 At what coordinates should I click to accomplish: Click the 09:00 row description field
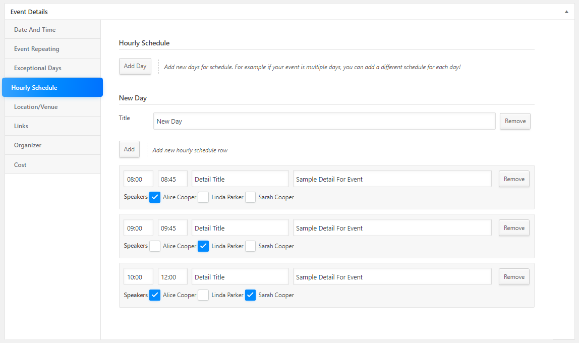(x=392, y=228)
